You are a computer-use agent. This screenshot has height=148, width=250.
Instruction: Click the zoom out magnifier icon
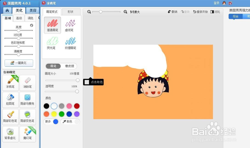(89, 12)
